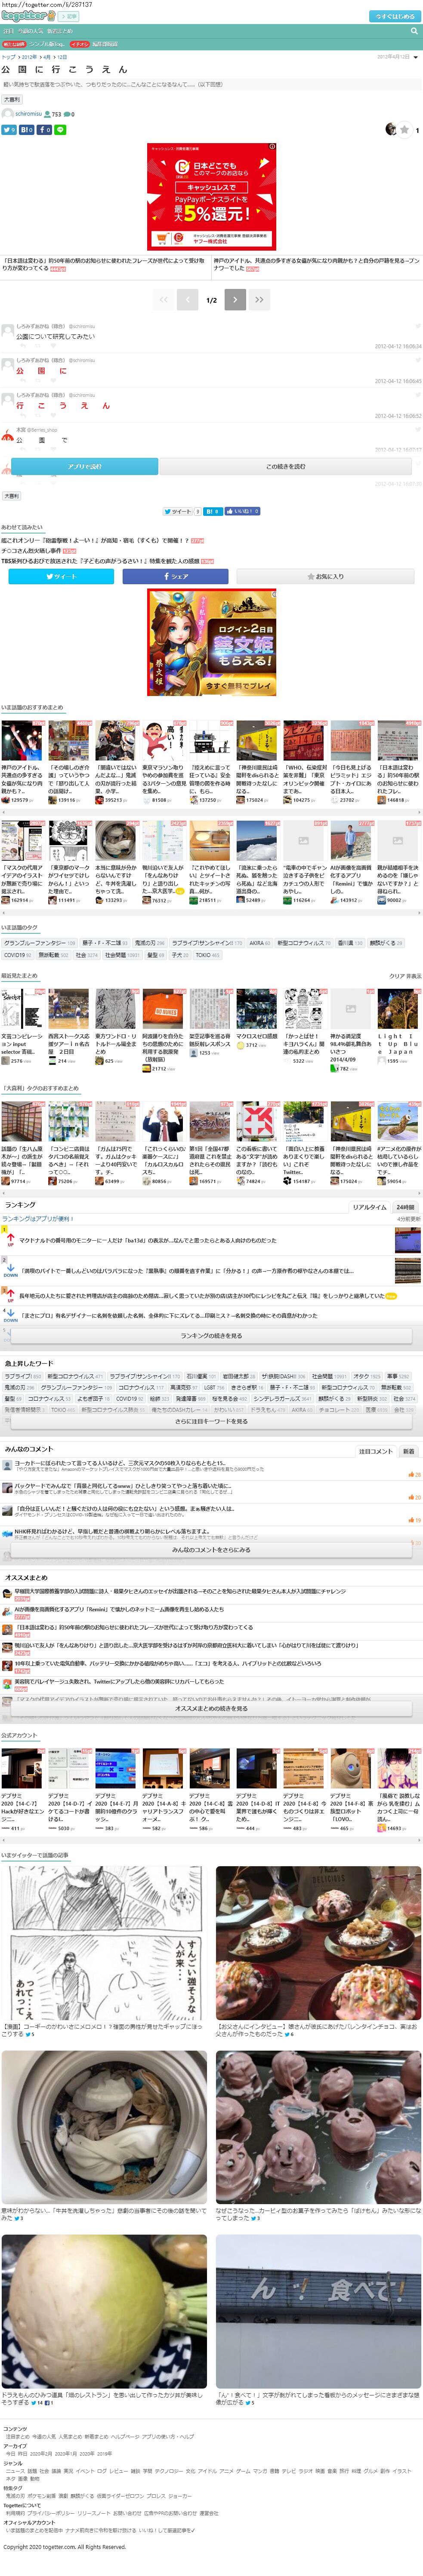Click the この続きを読む button
This screenshot has height=2576, width=423.
click(286, 466)
